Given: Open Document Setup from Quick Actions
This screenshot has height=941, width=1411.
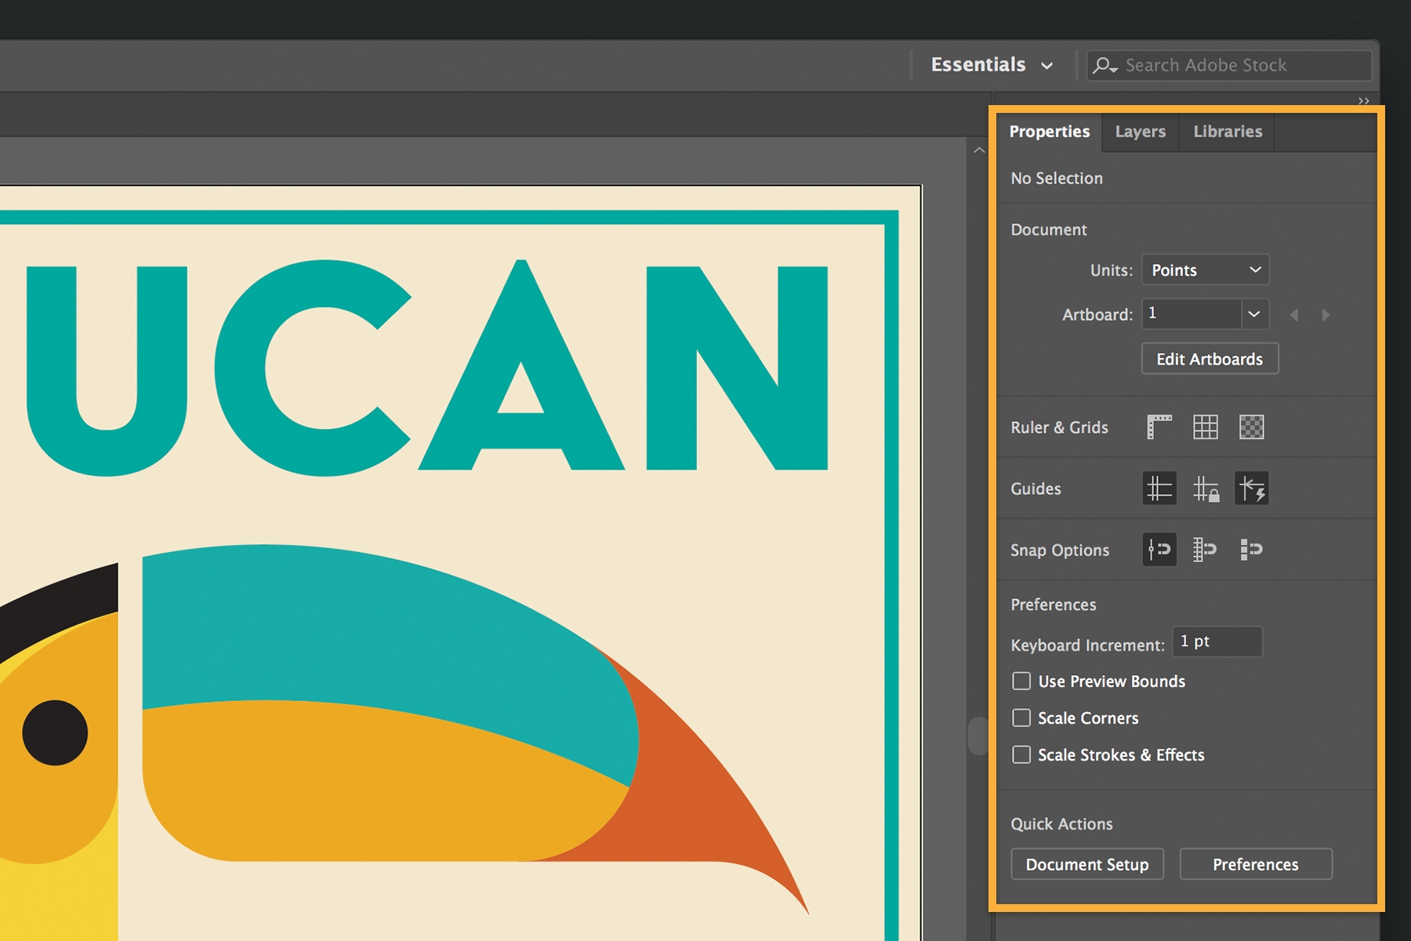Looking at the screenshot, I should 1087,864.
